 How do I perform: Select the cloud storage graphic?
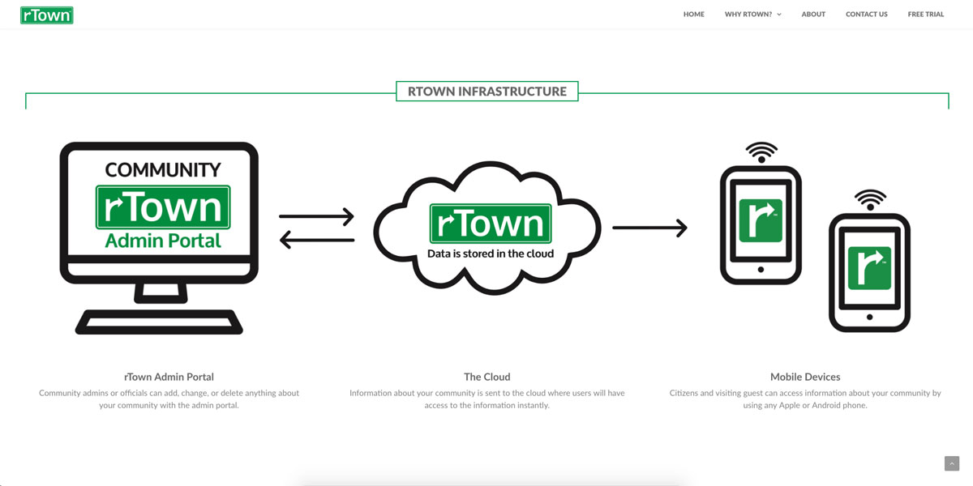pos(487,228)
